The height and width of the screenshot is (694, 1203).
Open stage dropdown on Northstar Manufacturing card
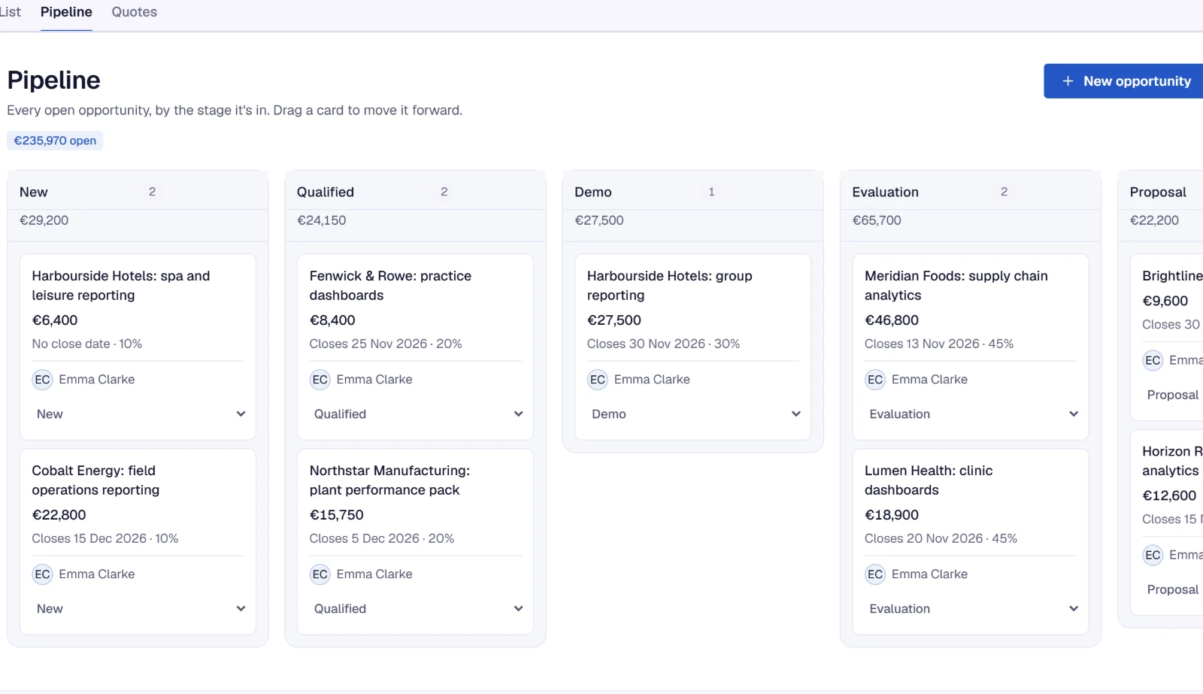coord(416,609)
